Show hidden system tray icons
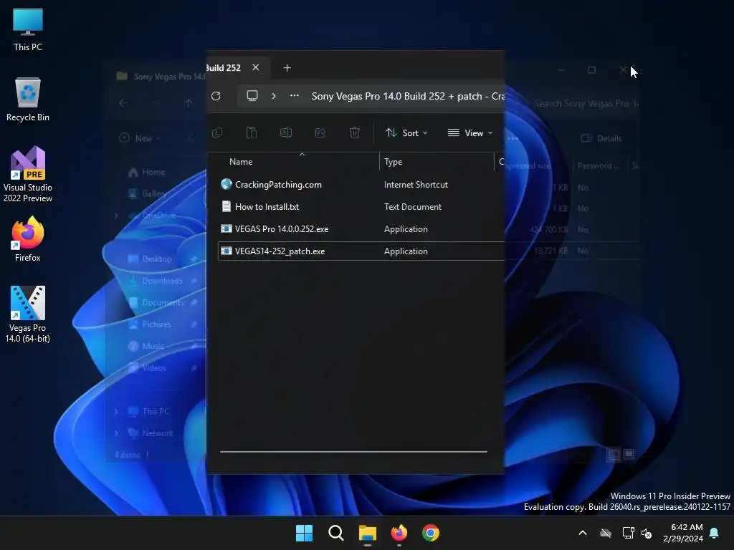This screenshot has height=550, width=734. coord(583,533)
